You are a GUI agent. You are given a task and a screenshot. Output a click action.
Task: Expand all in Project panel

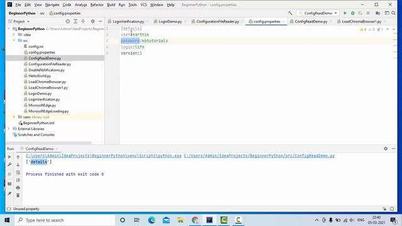[75, 21]
